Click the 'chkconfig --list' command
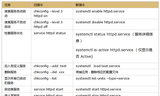 point(45,78)
